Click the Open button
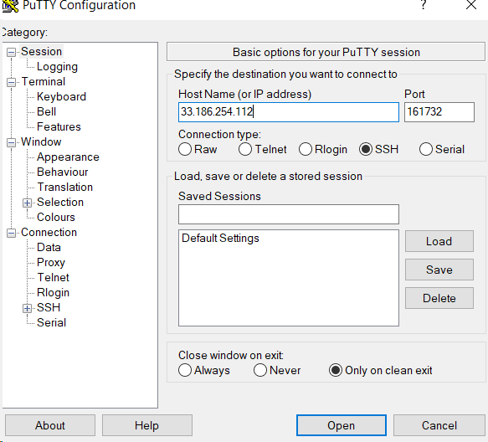488x442 pixels. click(x=342, y=425)
